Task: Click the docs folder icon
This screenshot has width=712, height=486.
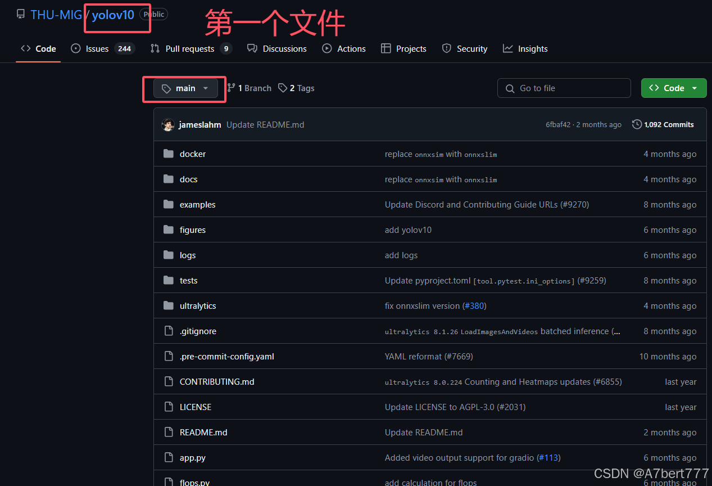Action: tap(168, 179)
